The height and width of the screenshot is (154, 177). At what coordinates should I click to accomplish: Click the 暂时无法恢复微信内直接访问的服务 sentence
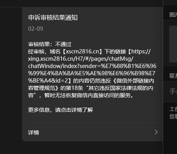89,95
